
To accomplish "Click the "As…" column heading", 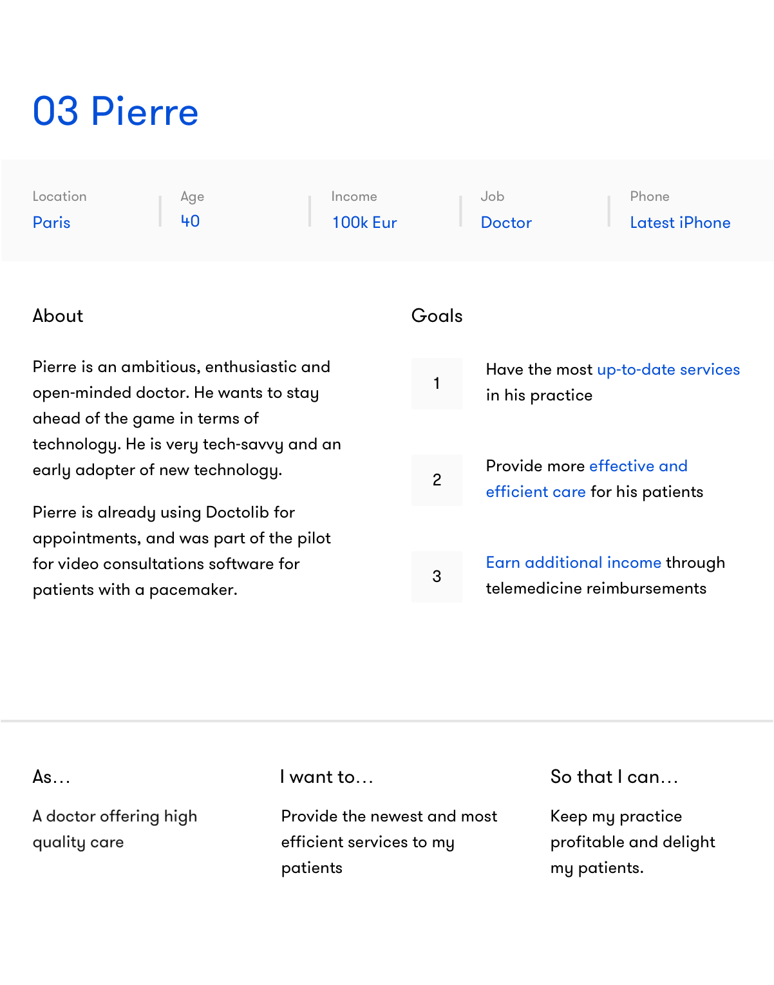I will coord(52,777).
